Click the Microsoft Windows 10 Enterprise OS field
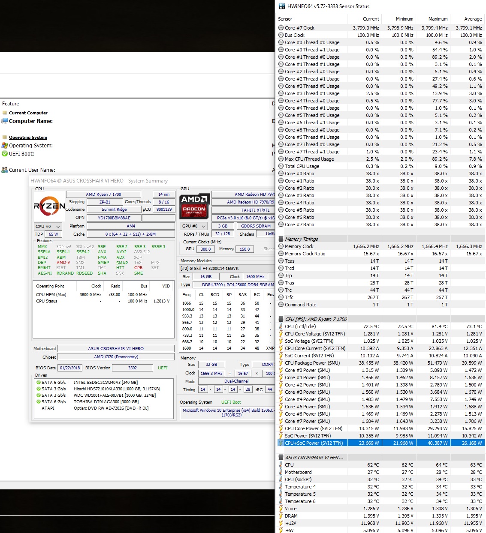 tap(227, 413)
